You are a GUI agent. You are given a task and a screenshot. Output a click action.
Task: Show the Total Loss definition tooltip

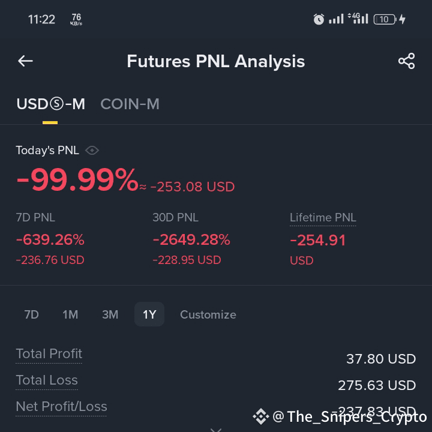[x=47, y=380]
